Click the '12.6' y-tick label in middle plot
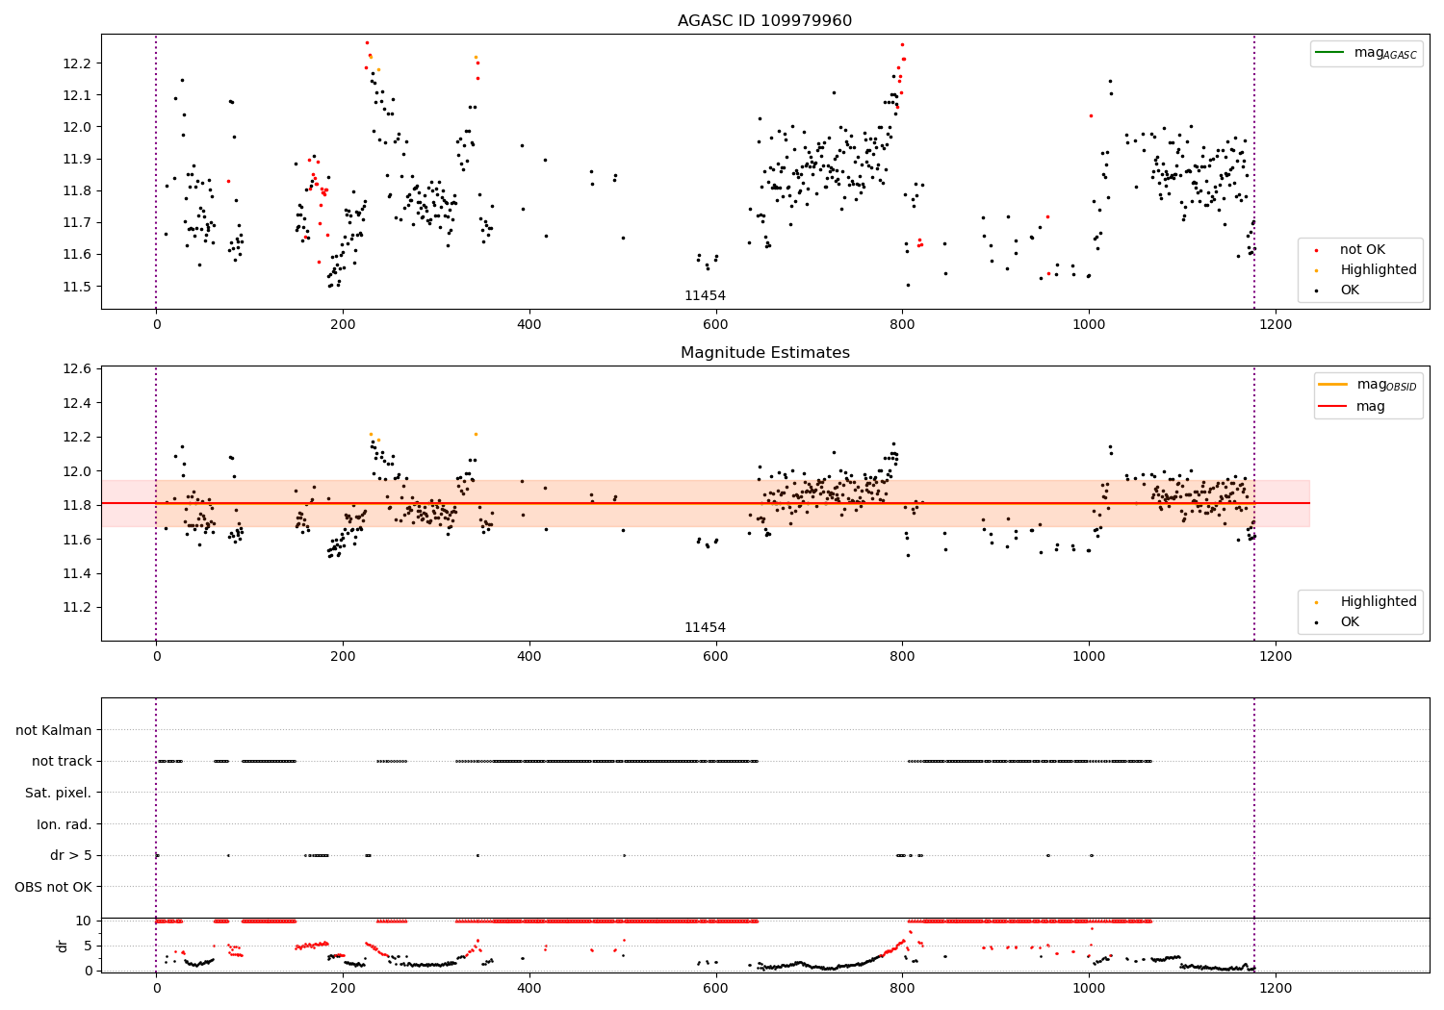 tap(78, 369)
